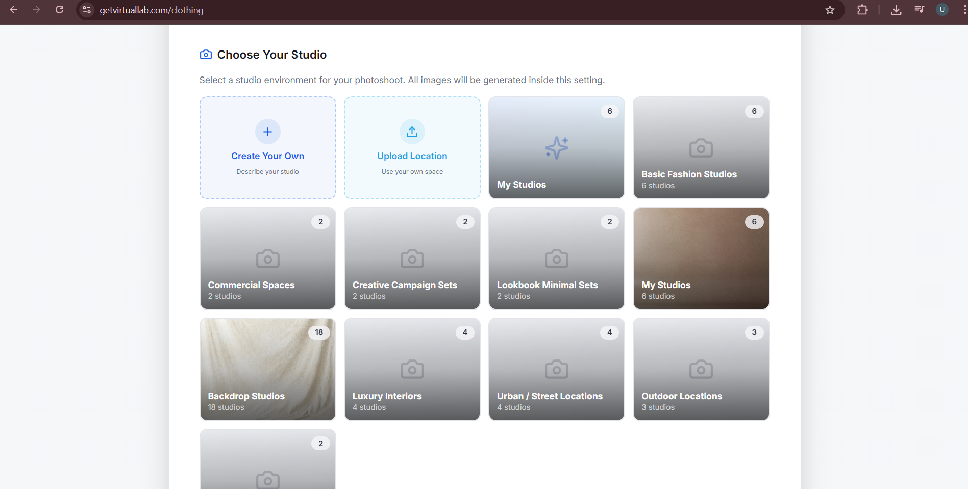Click the camera icon on Basic Fashion Studios
Image resolution: width=968 pixels, height=489 pixels.
click(701, 148)
